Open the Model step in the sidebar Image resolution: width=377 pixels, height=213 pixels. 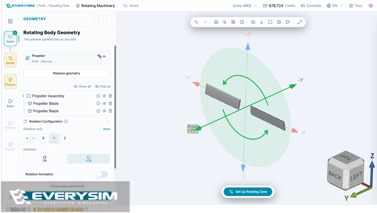[10, 60]
